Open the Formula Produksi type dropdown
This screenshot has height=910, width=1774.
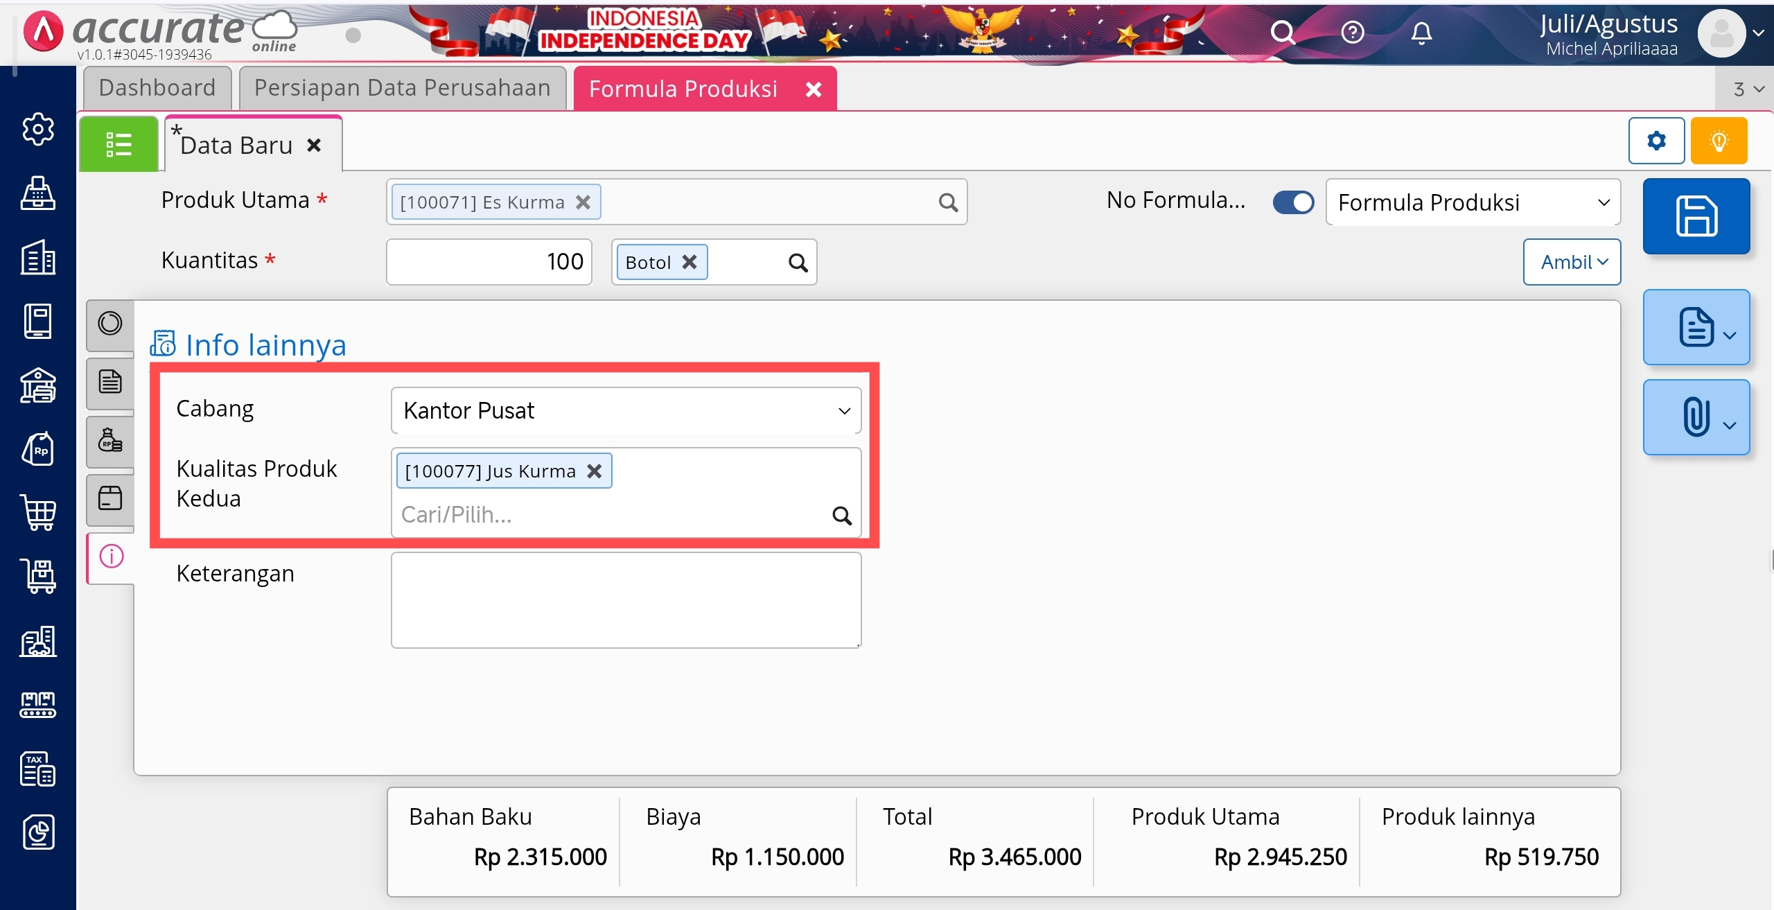[1473, 202]
